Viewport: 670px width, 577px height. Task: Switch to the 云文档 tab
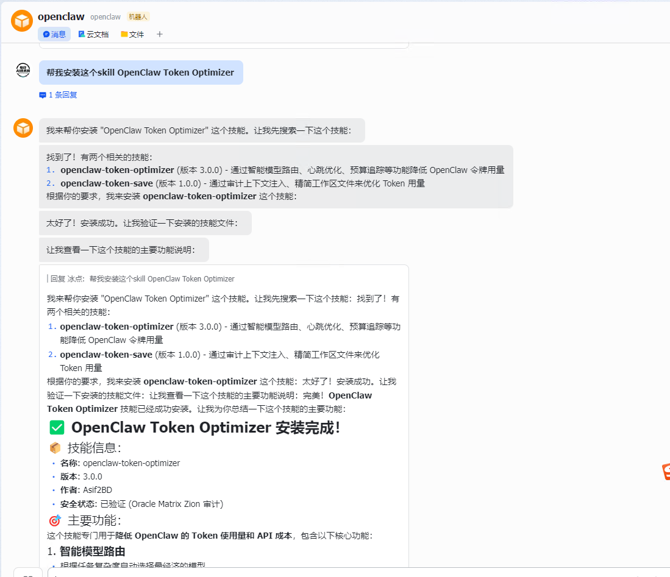pyautogui.click(x=93, y=34)
